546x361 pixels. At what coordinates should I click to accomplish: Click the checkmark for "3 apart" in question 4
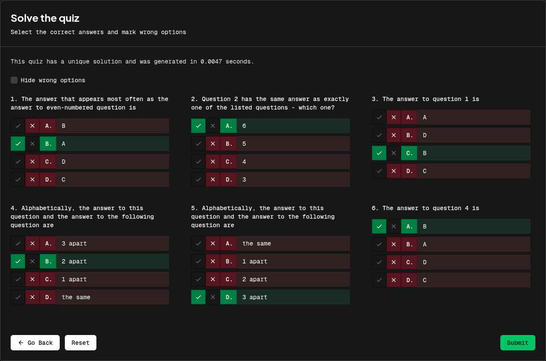click(17, 243)
